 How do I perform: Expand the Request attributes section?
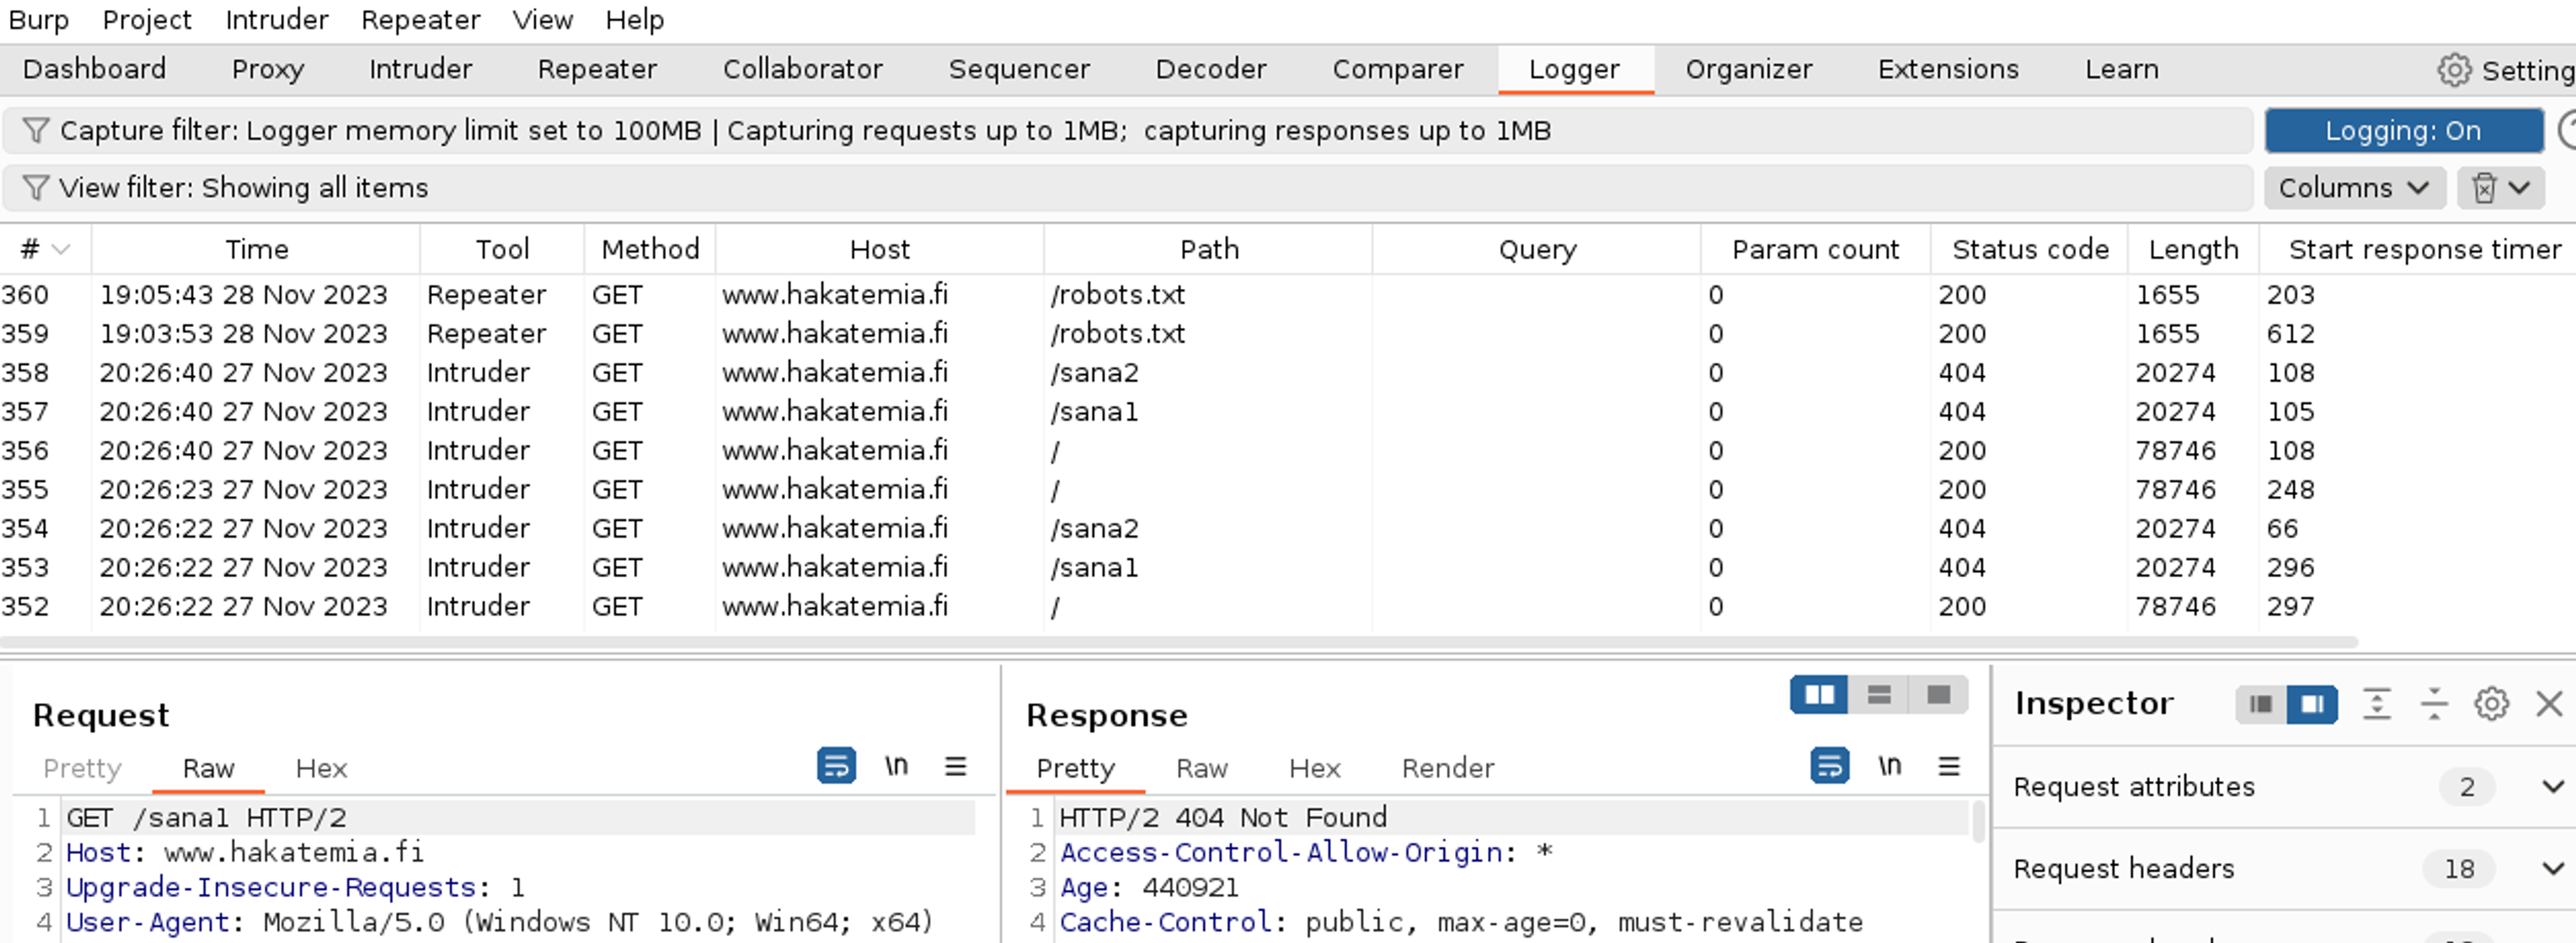(x=2552, y=787)
